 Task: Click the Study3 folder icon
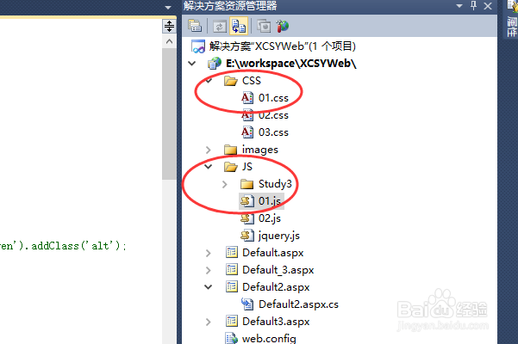(247, 184)
